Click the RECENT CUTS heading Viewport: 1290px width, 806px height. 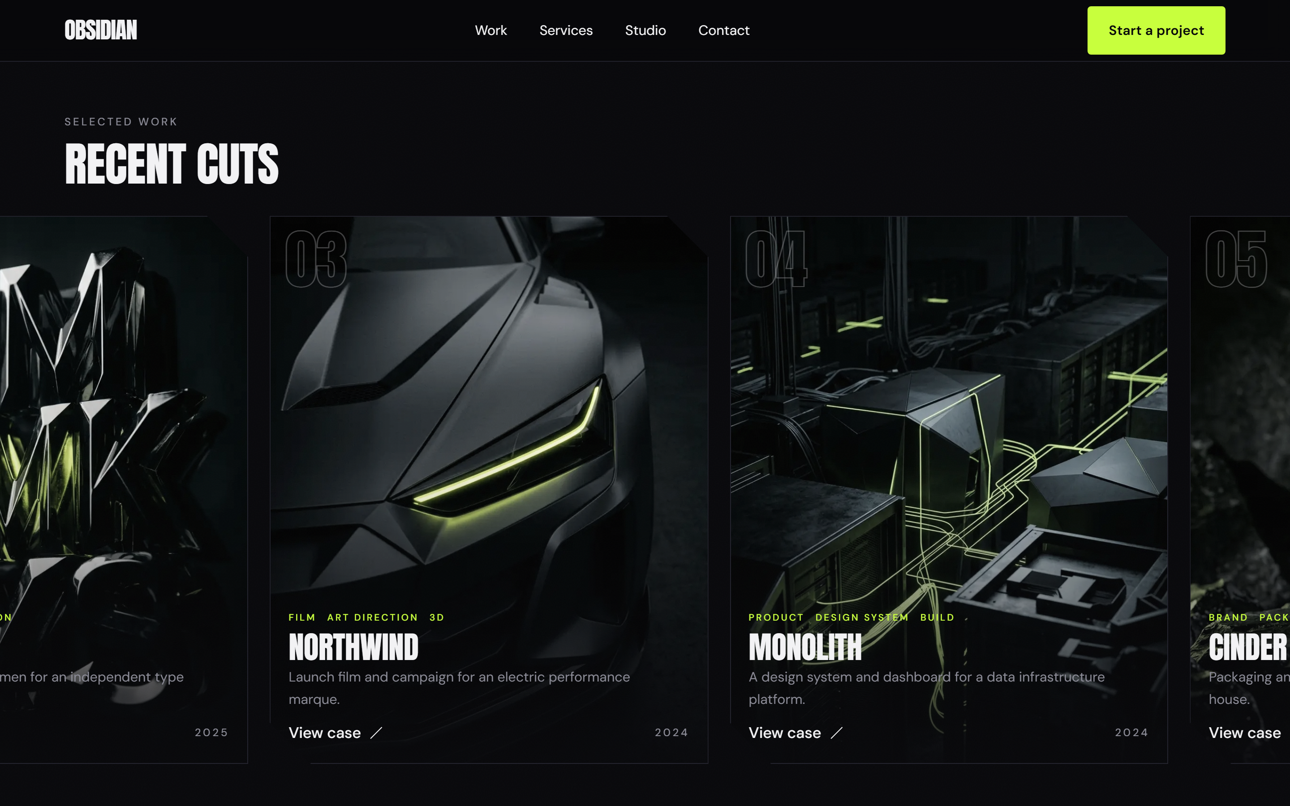pos(172,163)
